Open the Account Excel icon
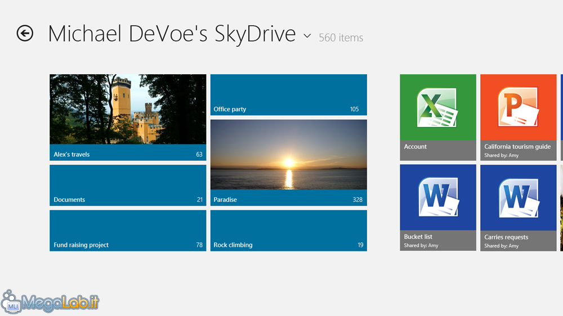This screenshot has width=563, height=316. (x=437, y=107)
